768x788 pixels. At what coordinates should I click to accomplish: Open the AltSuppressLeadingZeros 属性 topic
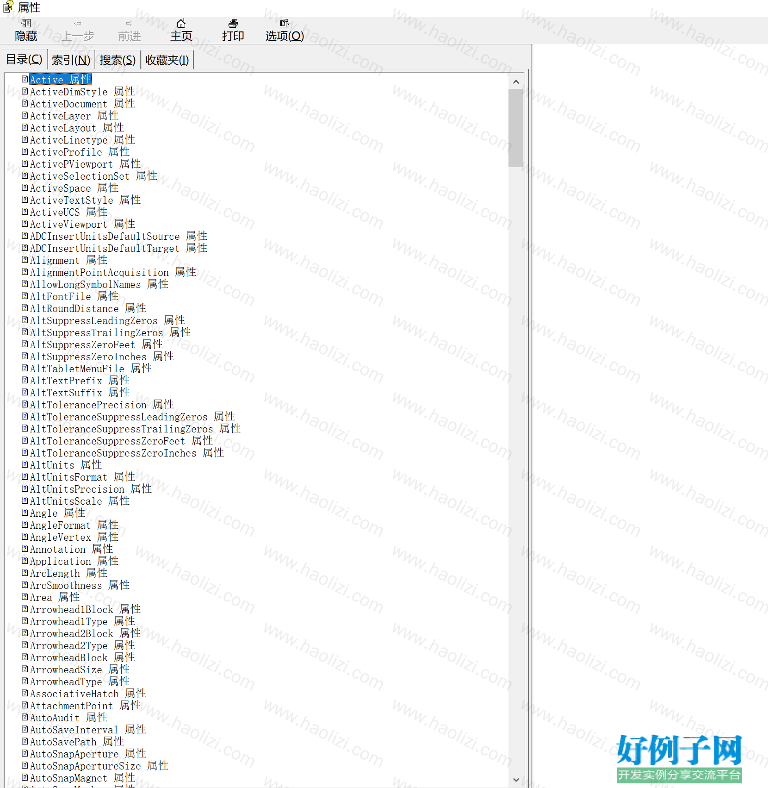(107, 320)
